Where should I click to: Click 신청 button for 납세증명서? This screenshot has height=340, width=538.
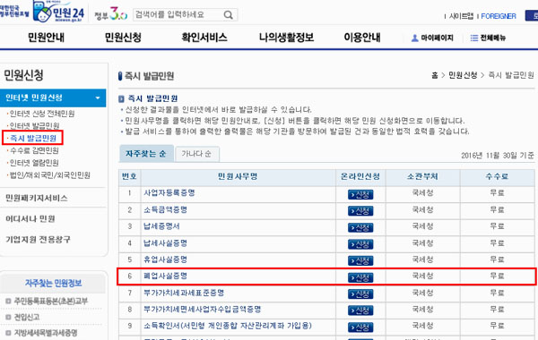360,227
